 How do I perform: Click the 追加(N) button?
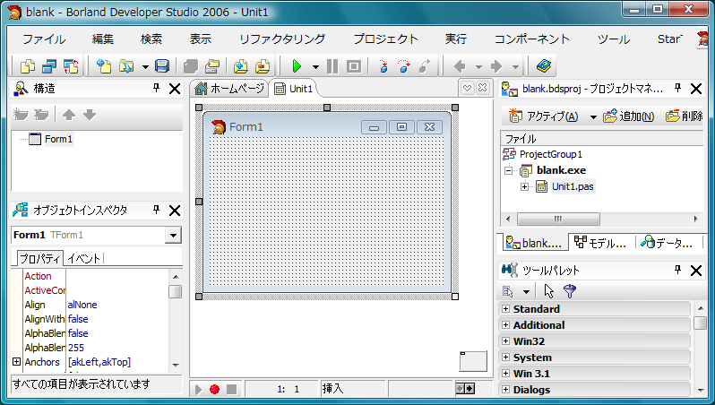[x=629, y=116]
